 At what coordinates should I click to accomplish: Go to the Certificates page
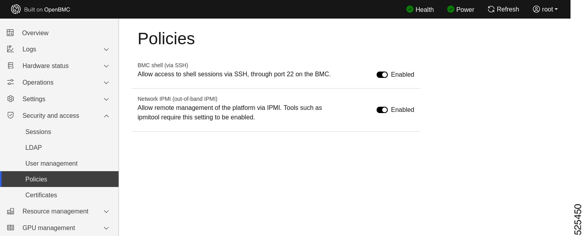[41, 195]
